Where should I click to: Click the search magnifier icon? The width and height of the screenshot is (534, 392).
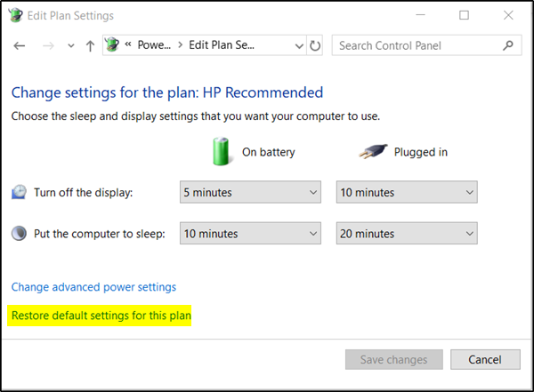pos(507,45)
